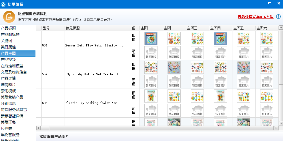The width and height of the screenshot is (283, 141).
Task: Click row 557 主图一 old image thumbnail
Action: [x=151, y=67]
